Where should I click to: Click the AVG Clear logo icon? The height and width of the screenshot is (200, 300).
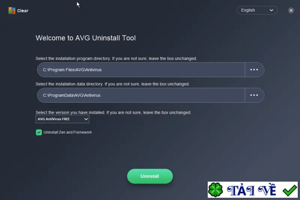click(12, 10)
